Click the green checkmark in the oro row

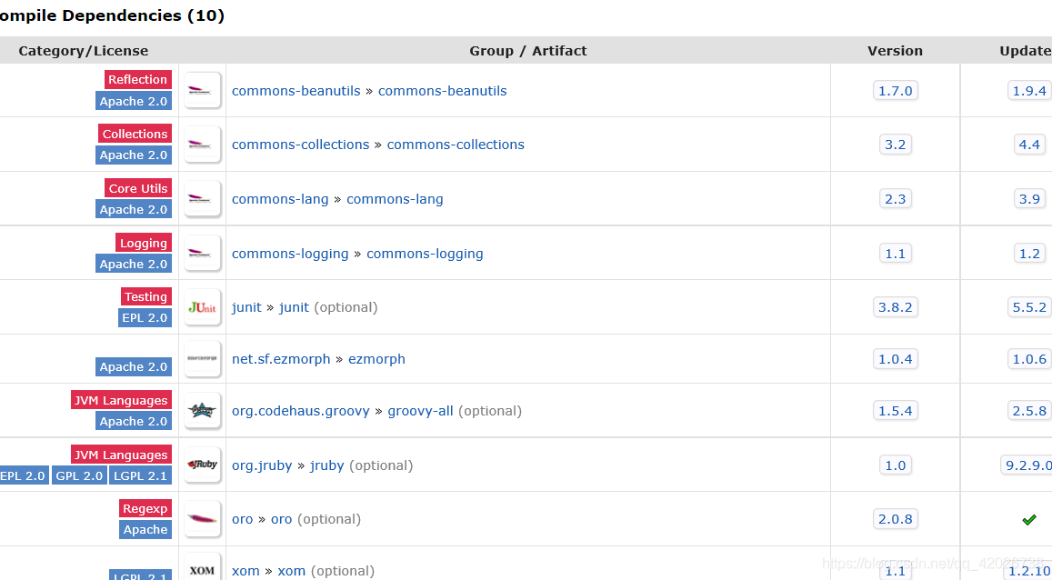click(x=1028, y=519)
